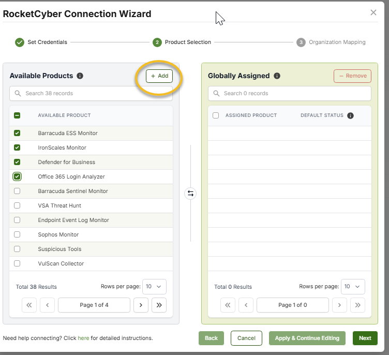389x355 pixels.
Task: Click the info icon beside Available Products
Action: (x=80, y=76)
